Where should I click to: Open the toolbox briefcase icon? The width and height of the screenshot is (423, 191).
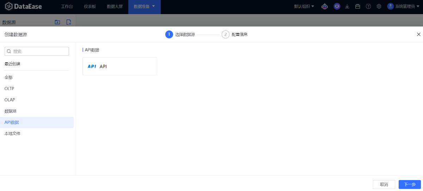358,6
